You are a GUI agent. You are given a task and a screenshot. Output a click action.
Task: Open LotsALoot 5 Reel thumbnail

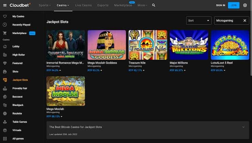tap(230, 45)
